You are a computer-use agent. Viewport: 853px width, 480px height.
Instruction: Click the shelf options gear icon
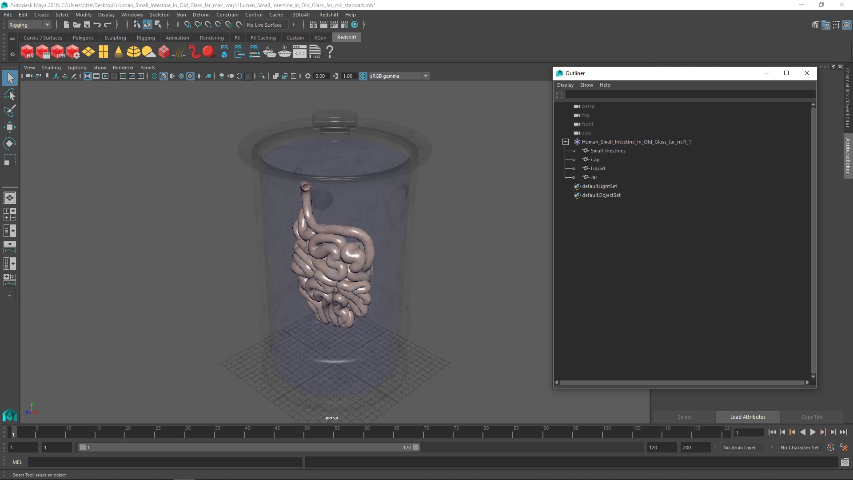pyautogui.click(x=12, y=54)
